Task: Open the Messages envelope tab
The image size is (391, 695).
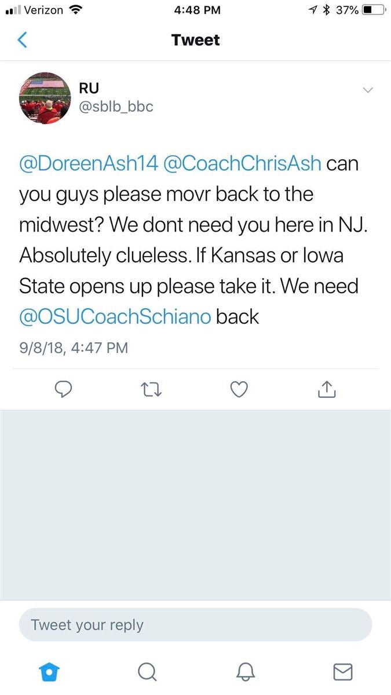Action: [x=343, y=671]
